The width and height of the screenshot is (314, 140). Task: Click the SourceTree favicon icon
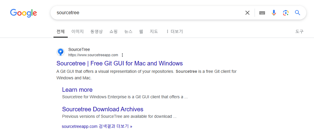[x=61, y=52]
